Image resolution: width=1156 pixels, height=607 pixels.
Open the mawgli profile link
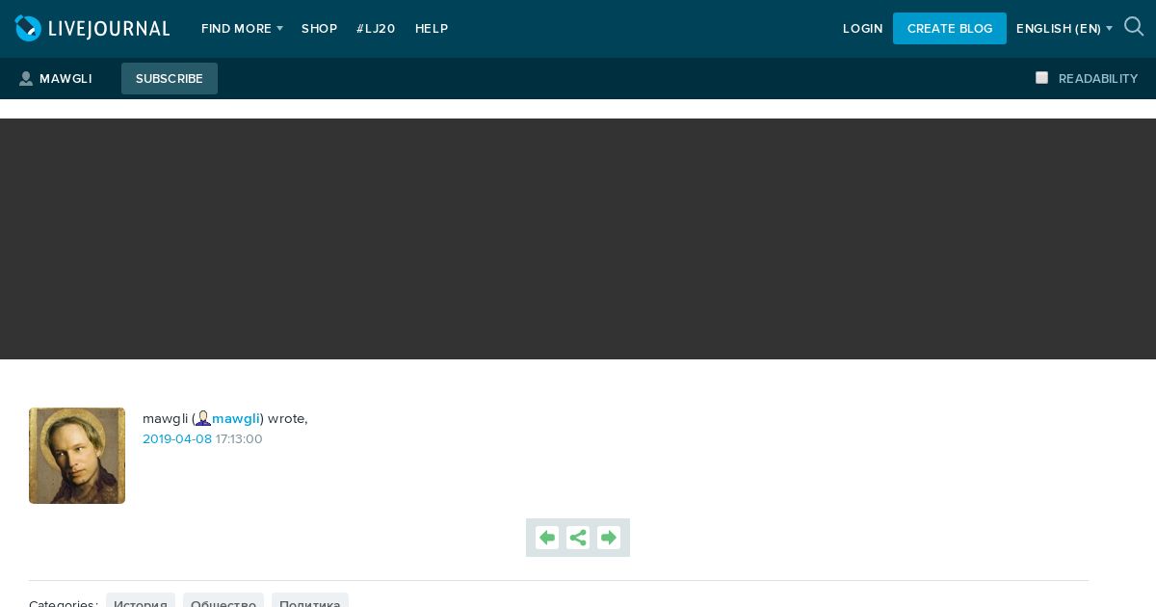(x=236, y=418)
